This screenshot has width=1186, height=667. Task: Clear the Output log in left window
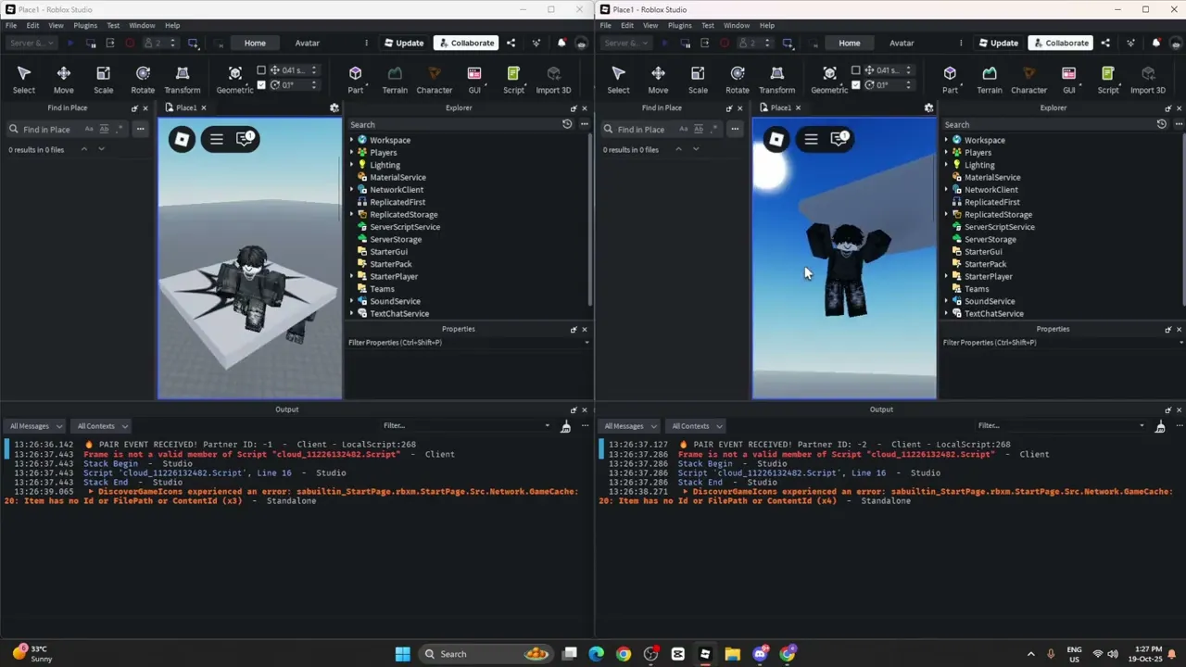click(566, 426)
